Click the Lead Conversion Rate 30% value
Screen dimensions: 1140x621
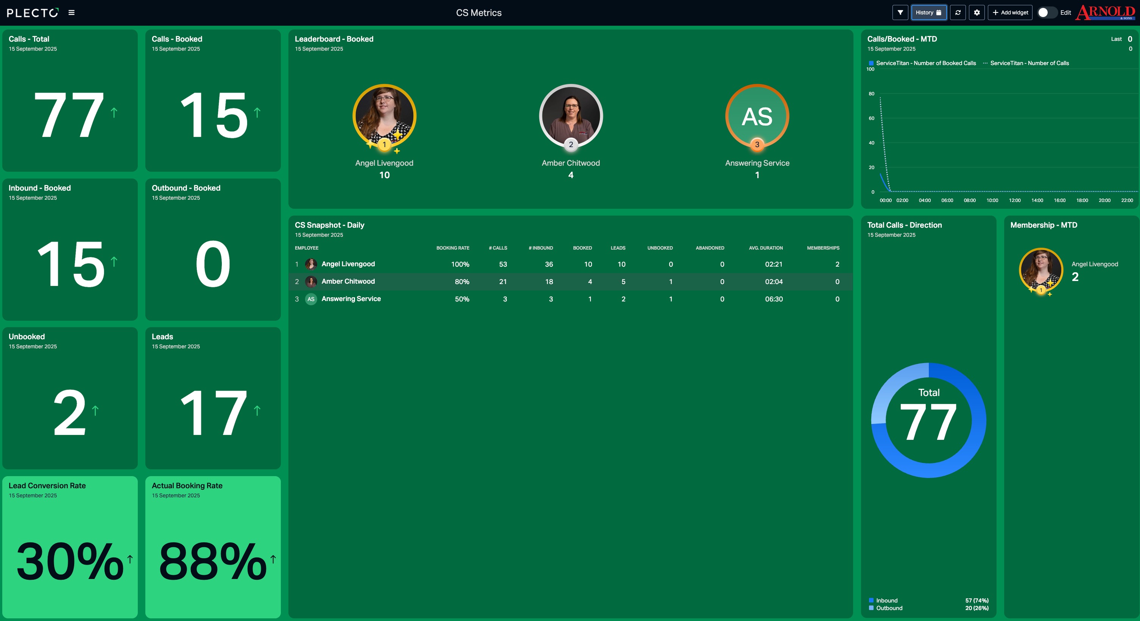(70, 561)
